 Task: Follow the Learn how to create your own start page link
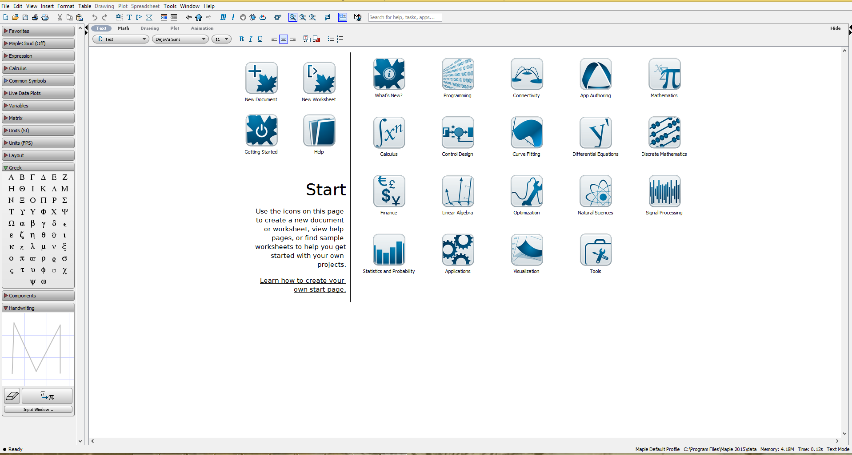pyautogui.click(x=303, y=285)
